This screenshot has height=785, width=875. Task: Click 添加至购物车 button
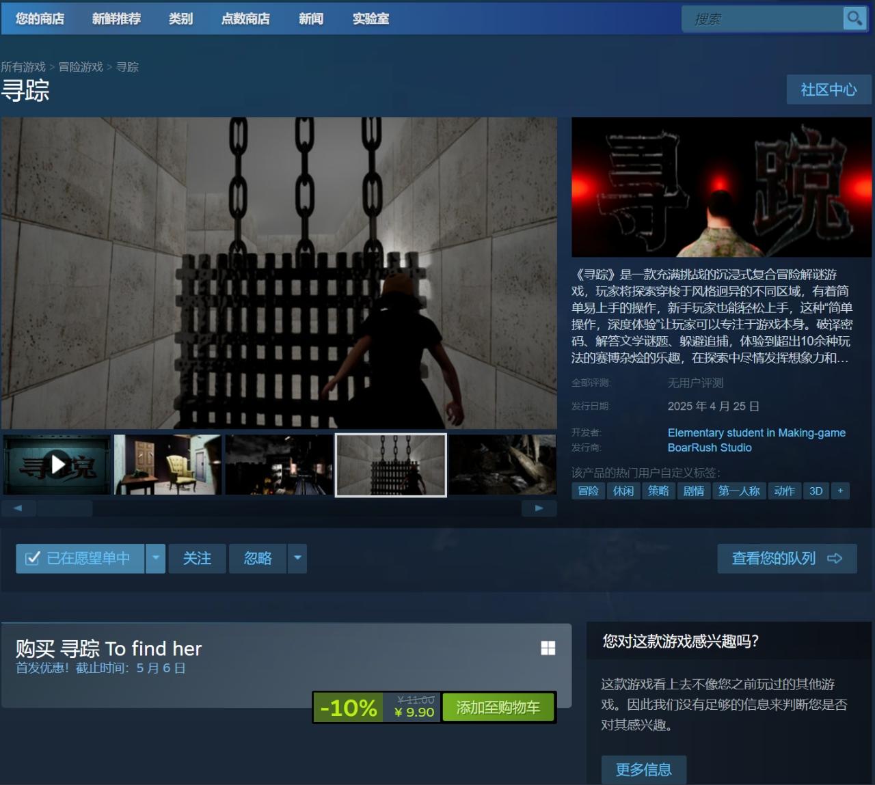498,707
